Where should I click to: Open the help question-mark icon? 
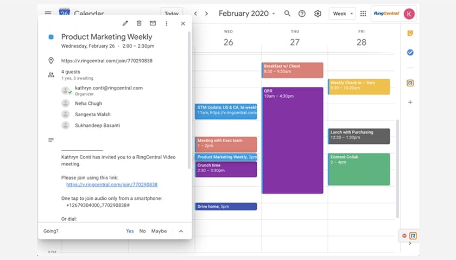(x=302, y=14)
